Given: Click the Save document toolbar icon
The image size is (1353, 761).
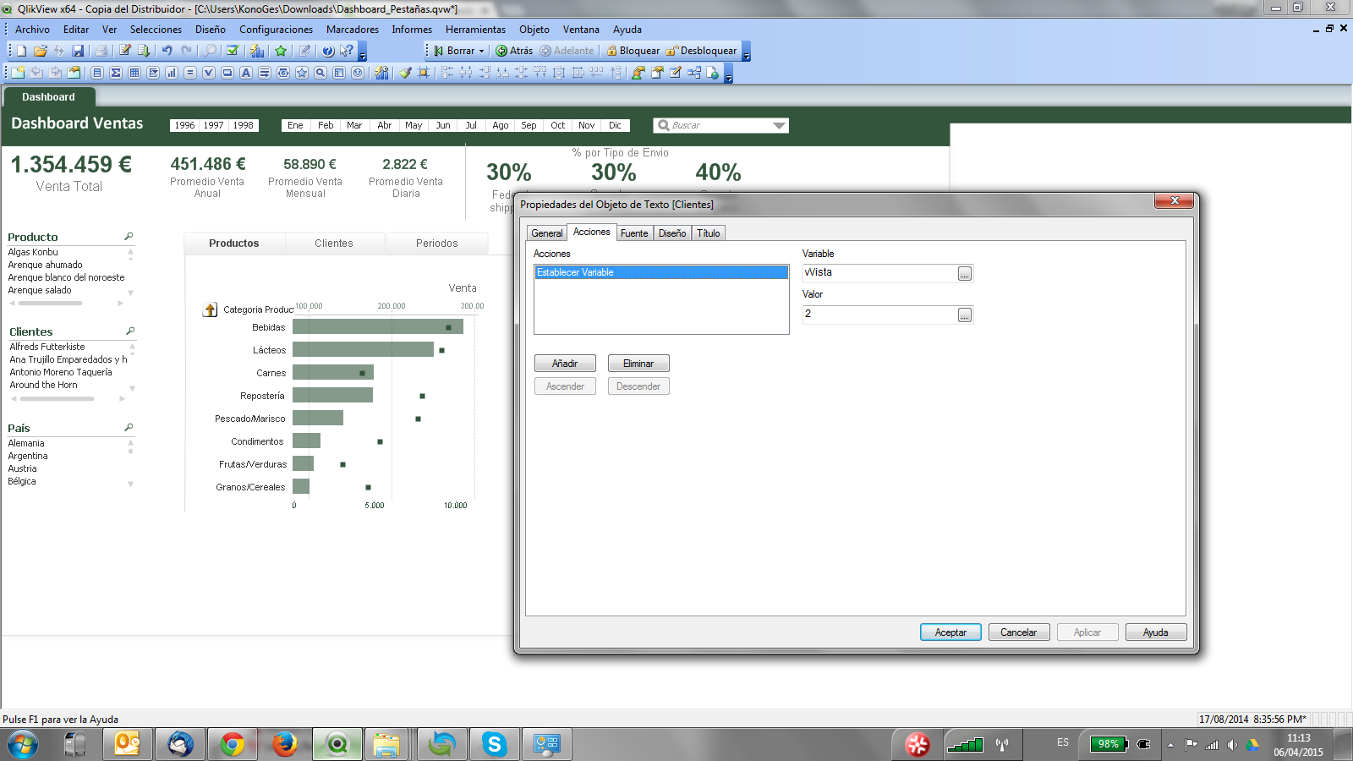Looking at the screenshot, I should coord(78,51).
